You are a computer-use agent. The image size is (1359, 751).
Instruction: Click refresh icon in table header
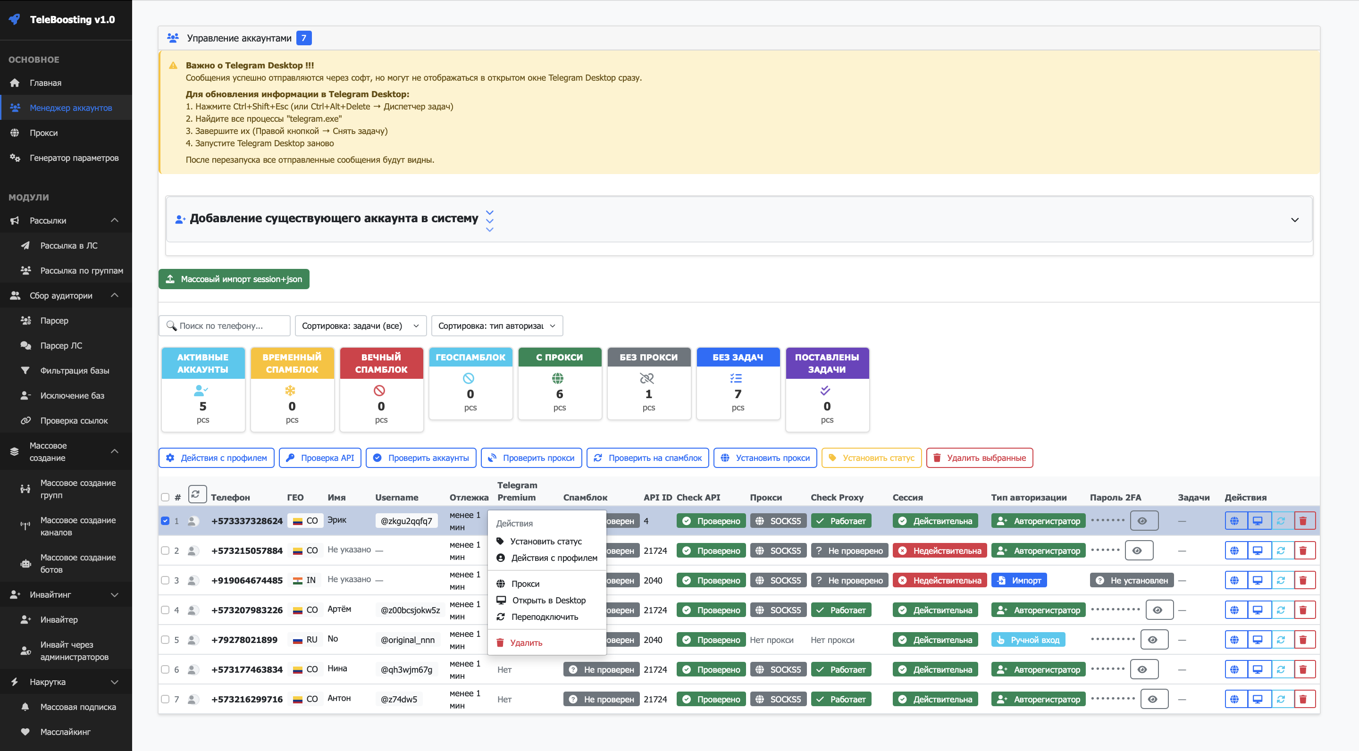(x=196, y=494)
